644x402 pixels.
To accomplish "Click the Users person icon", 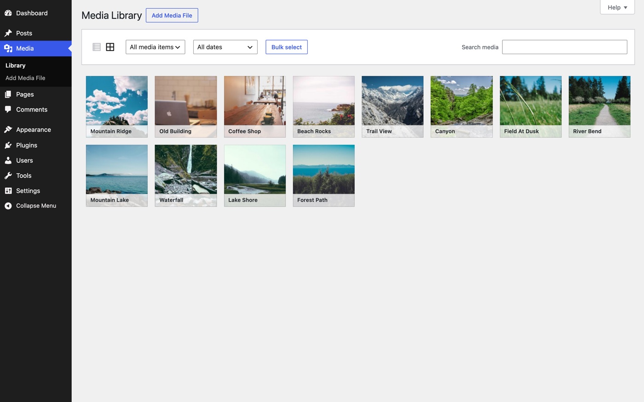I will (x=8, y=160).
